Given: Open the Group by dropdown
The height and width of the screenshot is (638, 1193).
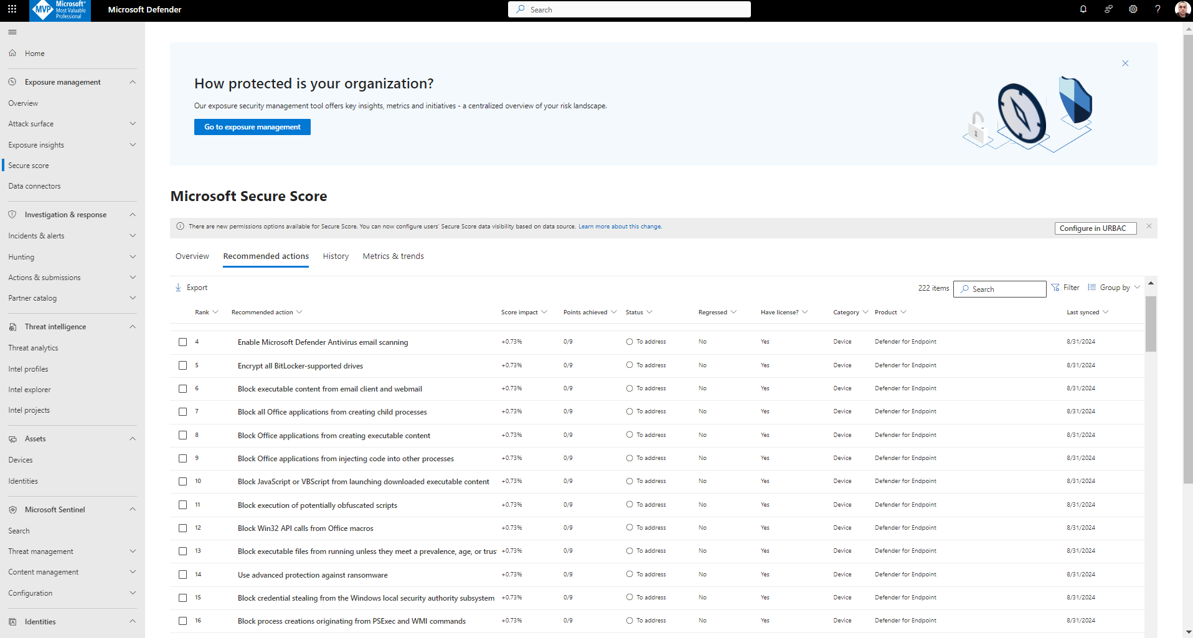Looking at the screenshot, I should point(1114,287).
